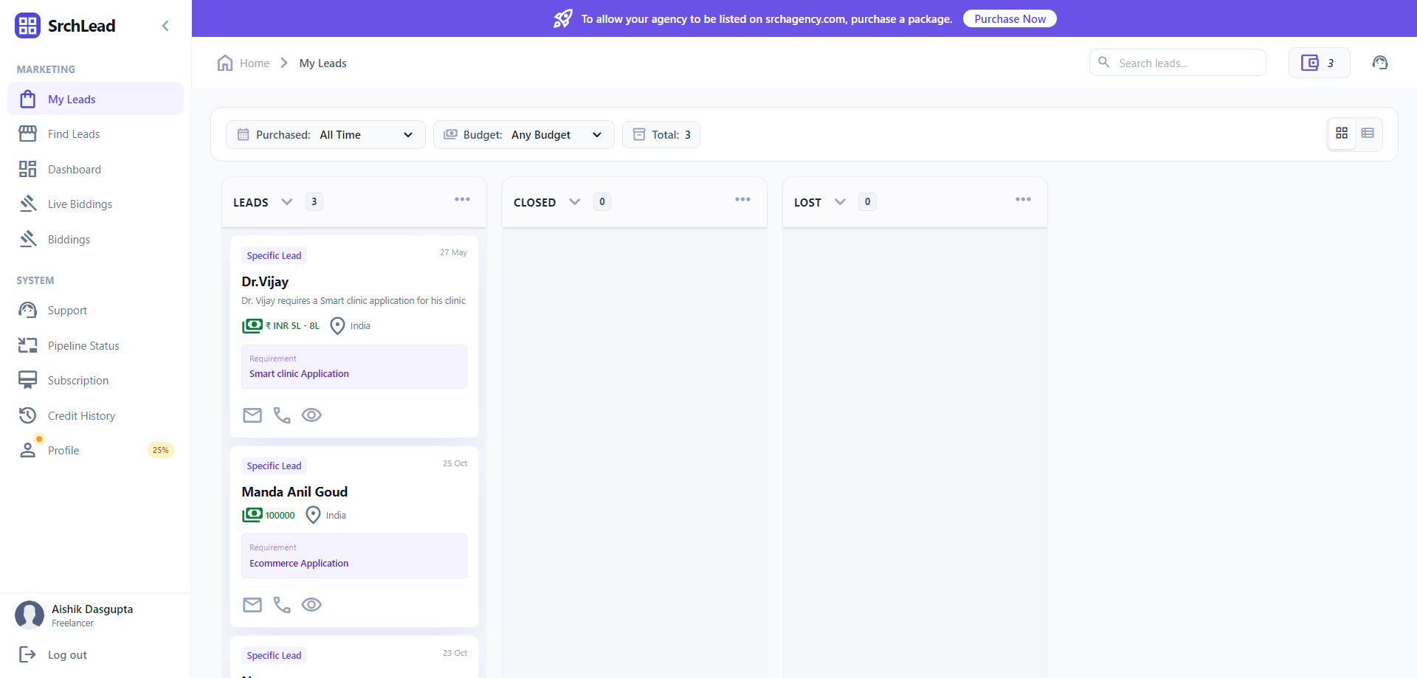Expand the LOST column chevron
This screenshot has height=678, width=1417.
[840, 201]
